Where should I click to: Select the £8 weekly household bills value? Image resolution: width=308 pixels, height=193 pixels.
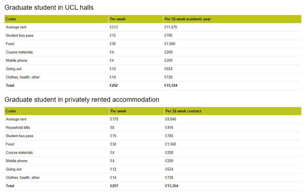point(112,128)
